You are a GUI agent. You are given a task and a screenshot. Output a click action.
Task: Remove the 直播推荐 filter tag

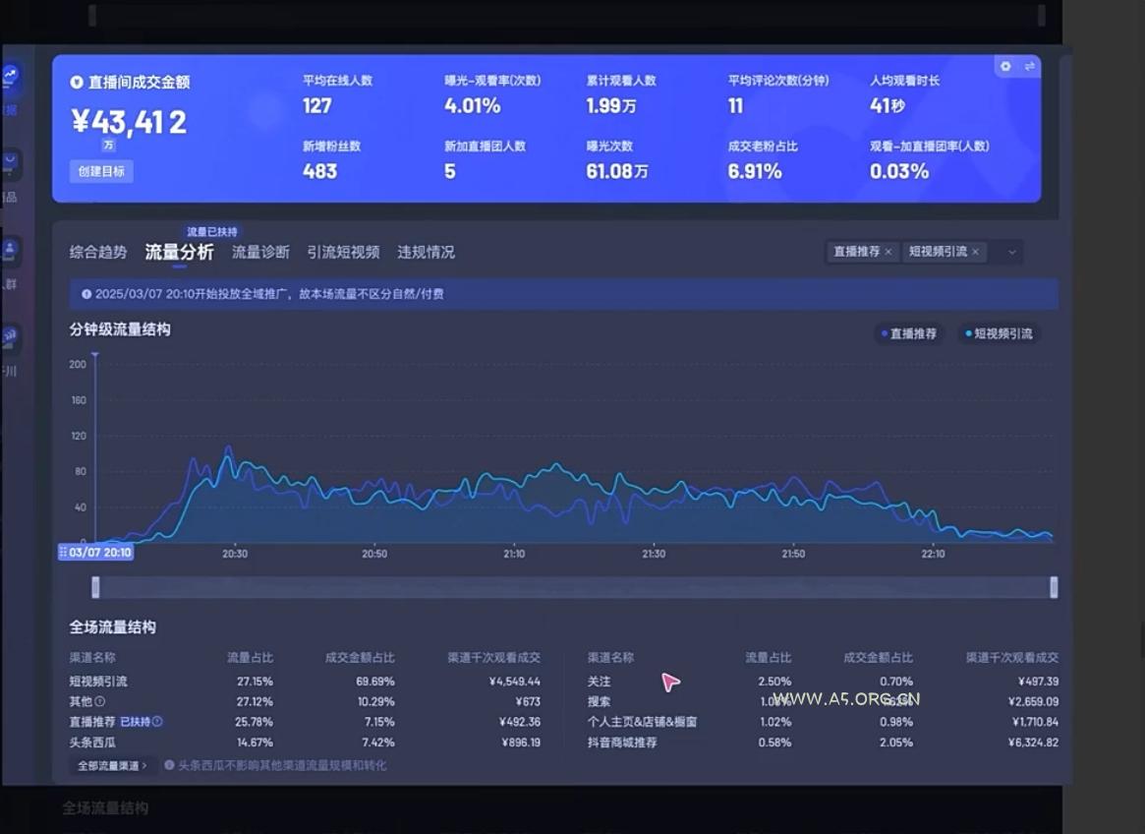(888, 252)
